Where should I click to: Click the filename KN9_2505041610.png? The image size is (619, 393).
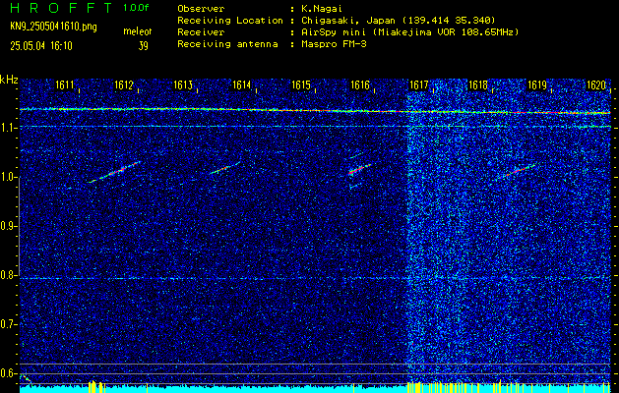point(53,27)
